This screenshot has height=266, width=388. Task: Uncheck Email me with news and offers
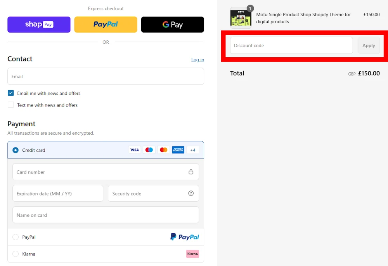pos(11,93)
